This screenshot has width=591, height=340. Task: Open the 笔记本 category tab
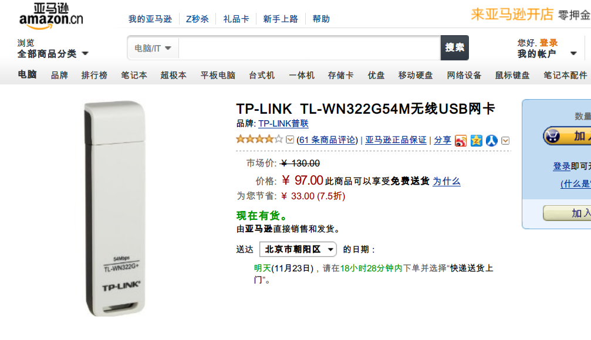(x=134, y=75)
